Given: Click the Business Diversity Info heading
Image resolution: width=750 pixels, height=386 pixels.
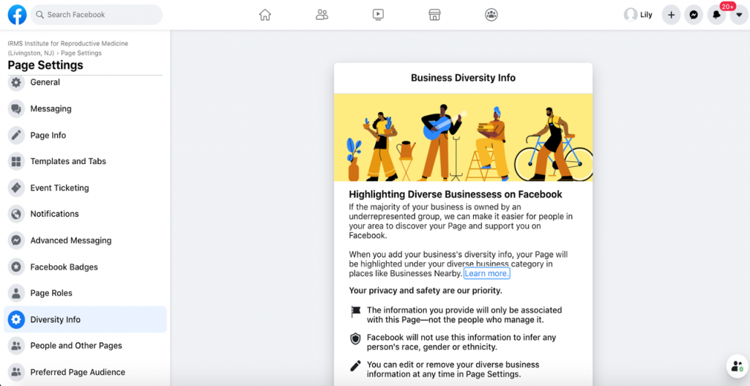Looking at the screenshot, I should [463, 78].
